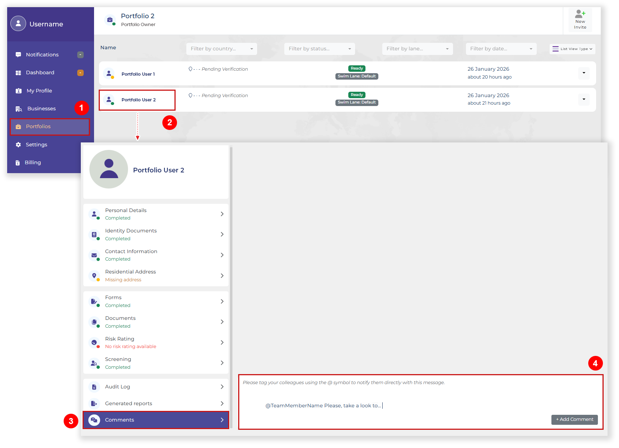Viewport: 619px width, 448px height.
Task: Click the Portfolio User 2 row avatar icon
Action: 109,100
